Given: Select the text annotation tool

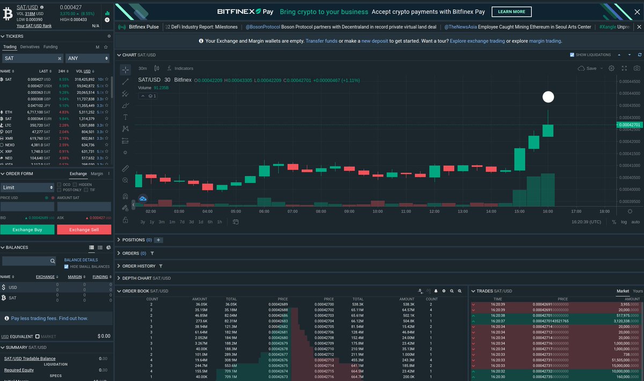Looking at the screenshot, I should pos(125,117).
